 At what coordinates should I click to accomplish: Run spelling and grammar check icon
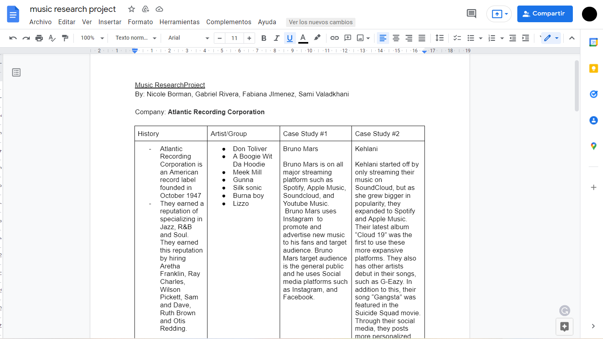coord(52,38)
